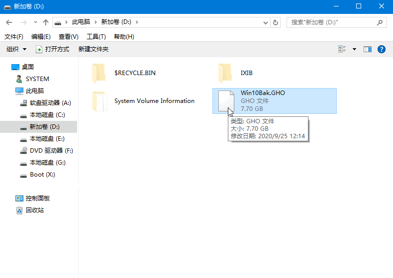Click the Back navigation arrow

9,22
